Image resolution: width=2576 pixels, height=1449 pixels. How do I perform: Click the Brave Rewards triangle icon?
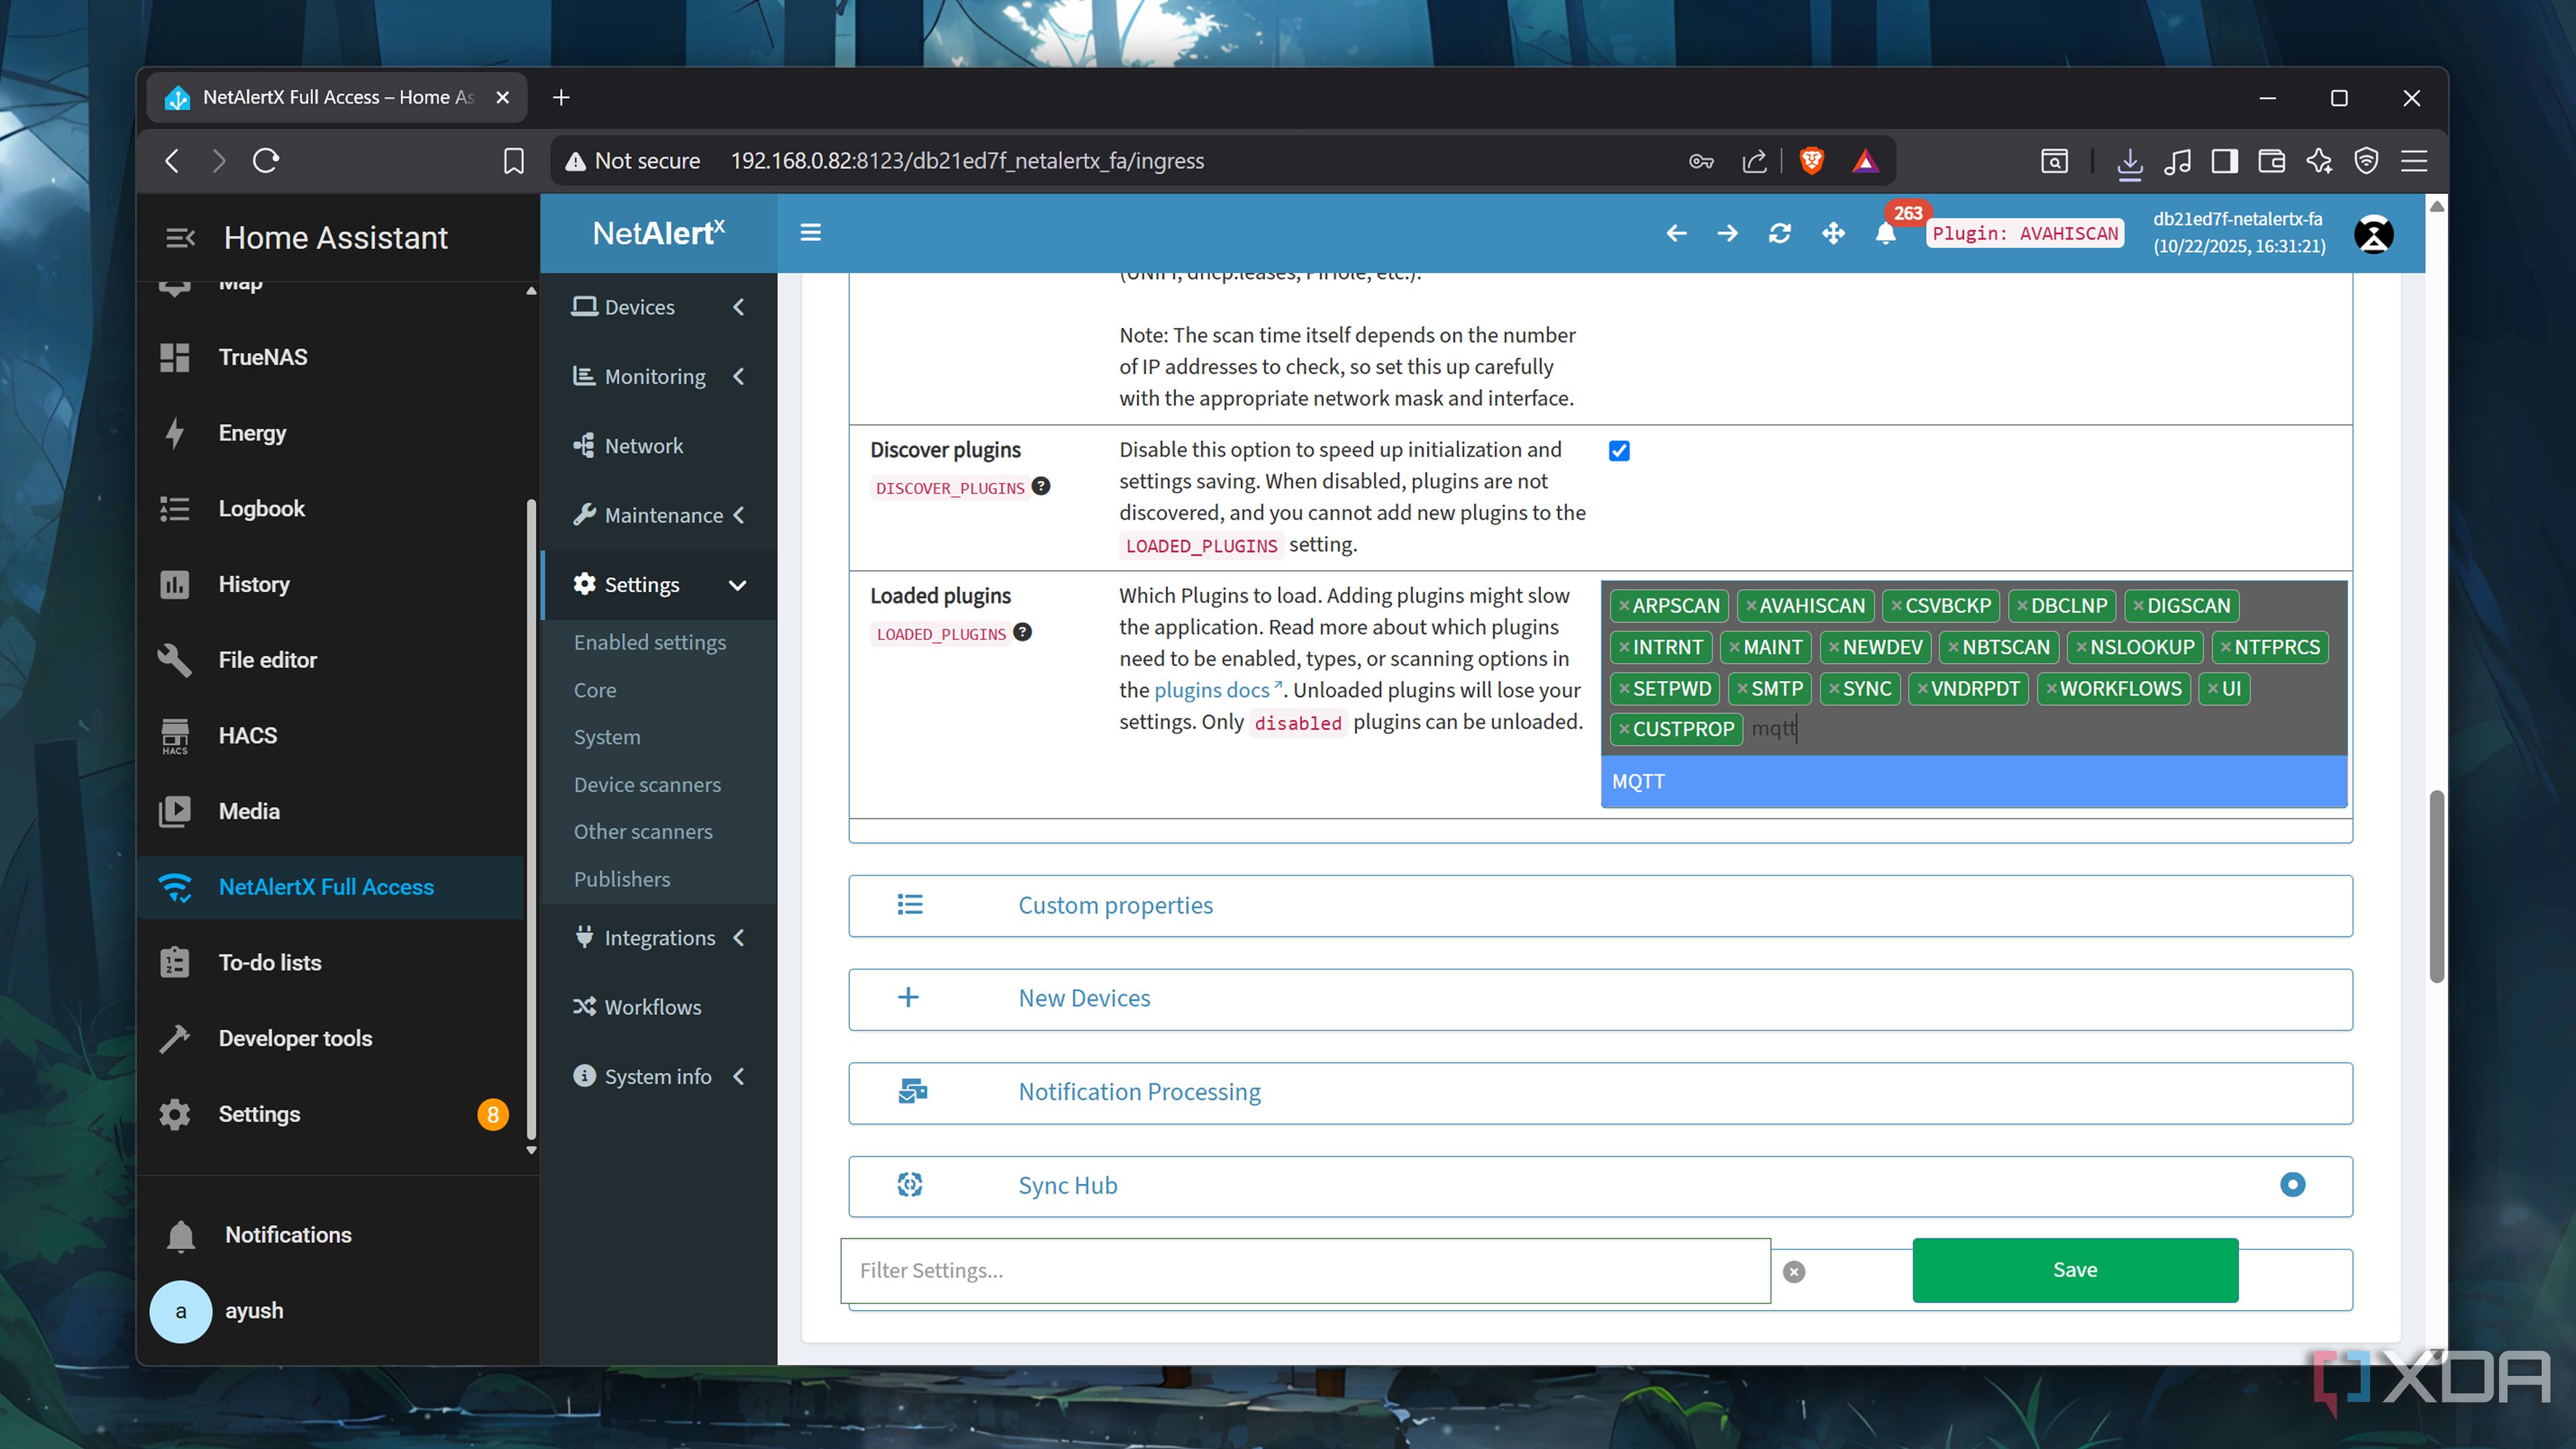coord(1865,161)
